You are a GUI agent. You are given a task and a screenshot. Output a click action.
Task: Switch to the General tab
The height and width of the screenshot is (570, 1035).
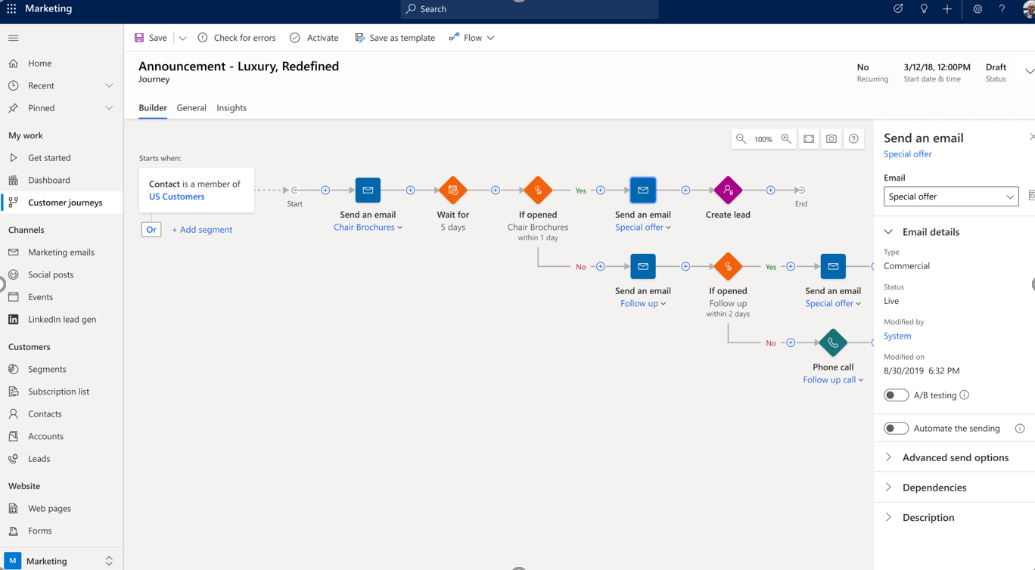(x=191, y=108)
